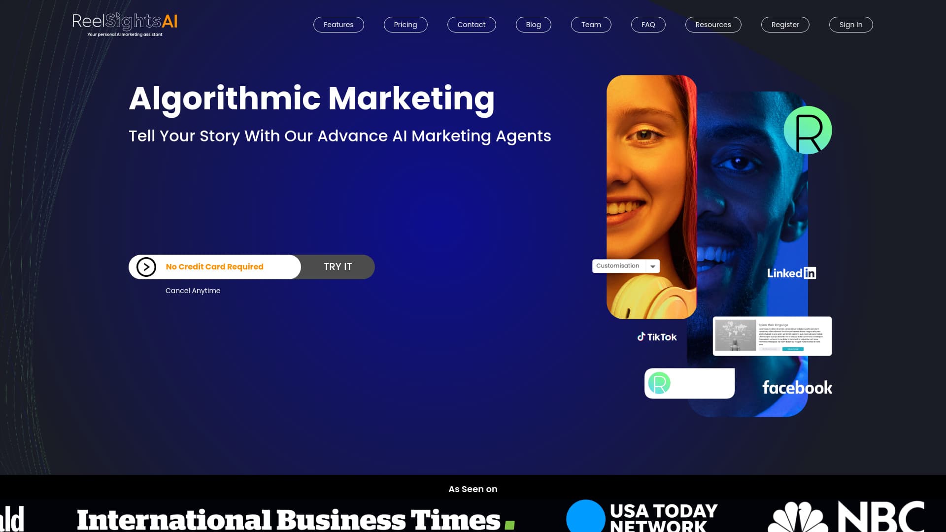946x532 pixels.
Task: Click the LinkedIn logo
Action: 791,273
